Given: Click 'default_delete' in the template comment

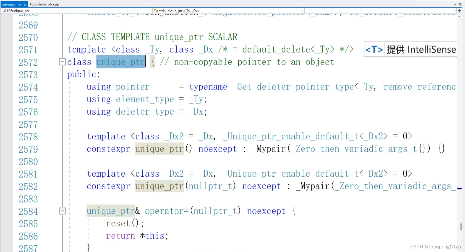Looking at the screenshot, I should tap(276, 50).
